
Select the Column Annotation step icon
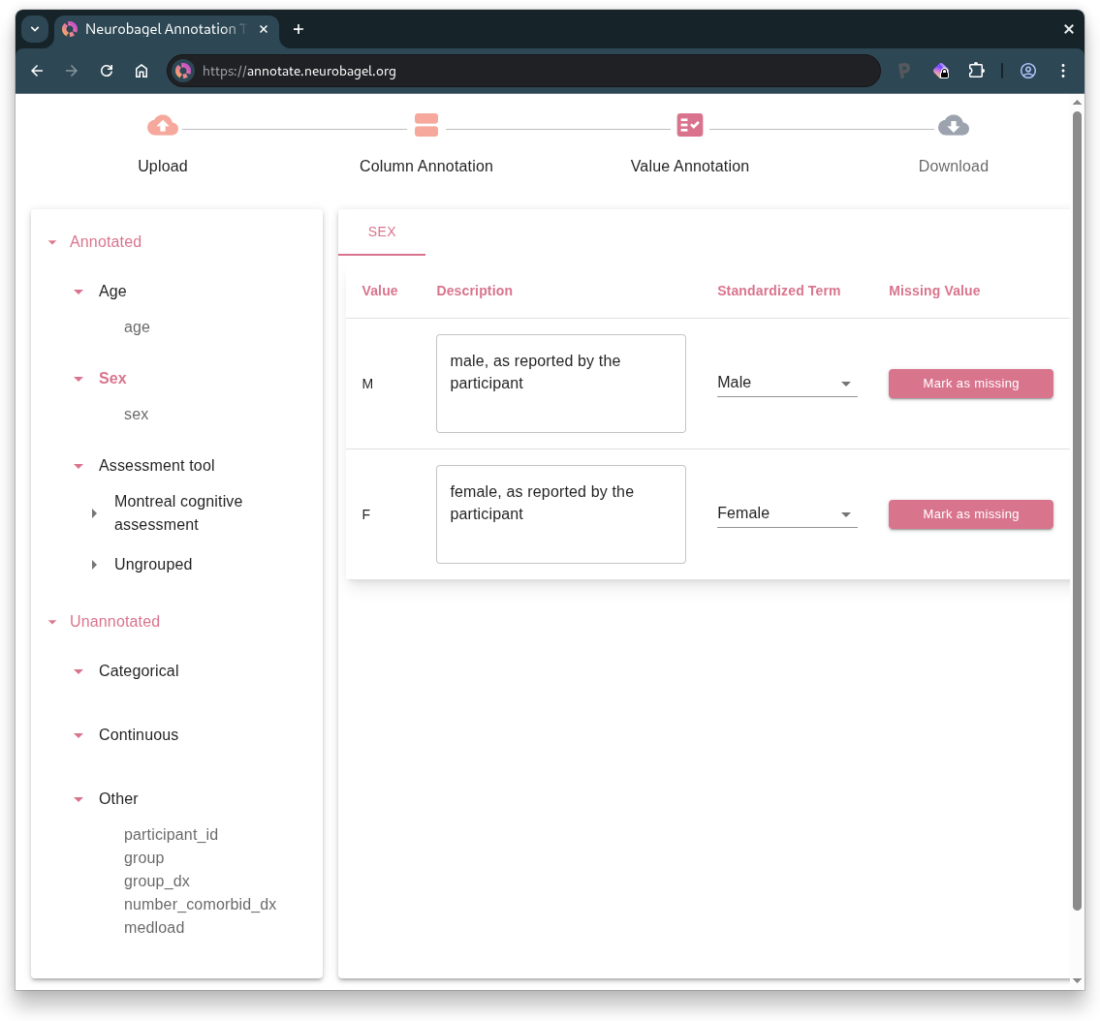[426, 125]
